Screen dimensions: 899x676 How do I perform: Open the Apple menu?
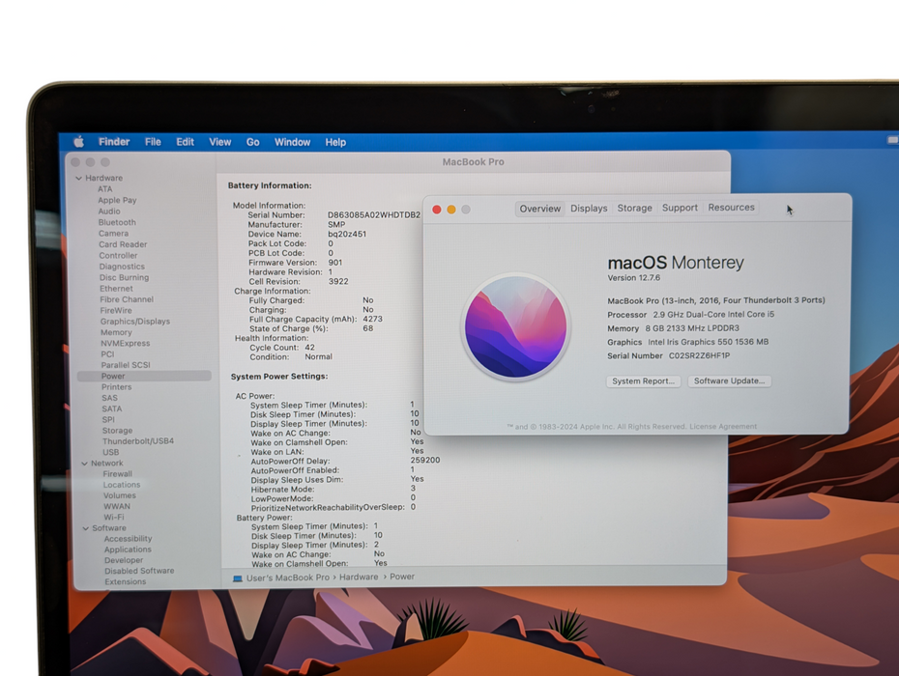click(x=79, y=142)
